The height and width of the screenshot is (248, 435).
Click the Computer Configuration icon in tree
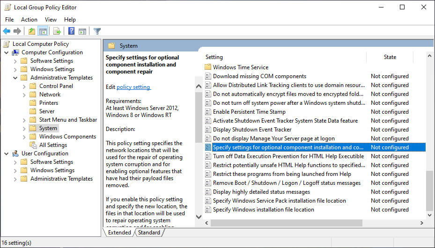click(15, 52)
